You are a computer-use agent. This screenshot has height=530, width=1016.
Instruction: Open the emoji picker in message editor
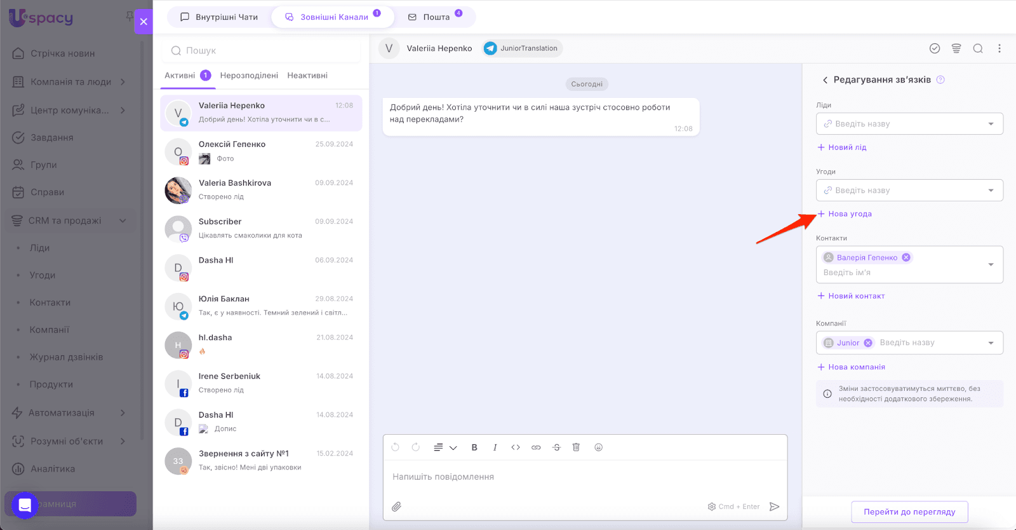pos(598,447)
